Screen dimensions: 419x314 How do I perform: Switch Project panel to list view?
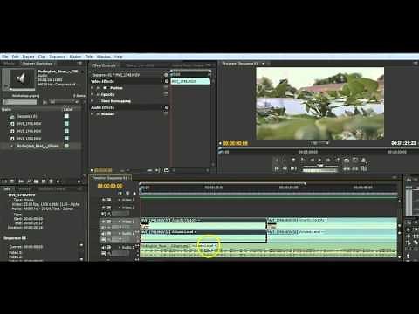(4, 181)
